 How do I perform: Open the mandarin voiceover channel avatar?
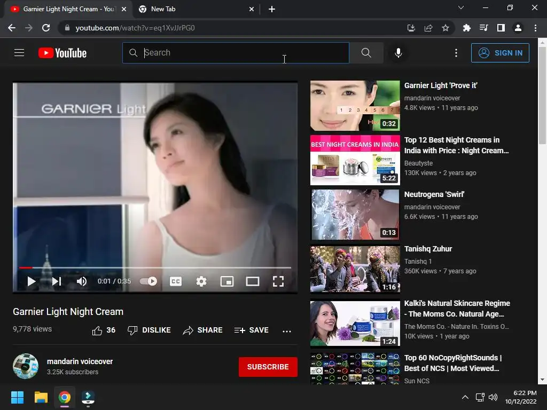click(x=26, y=366)
